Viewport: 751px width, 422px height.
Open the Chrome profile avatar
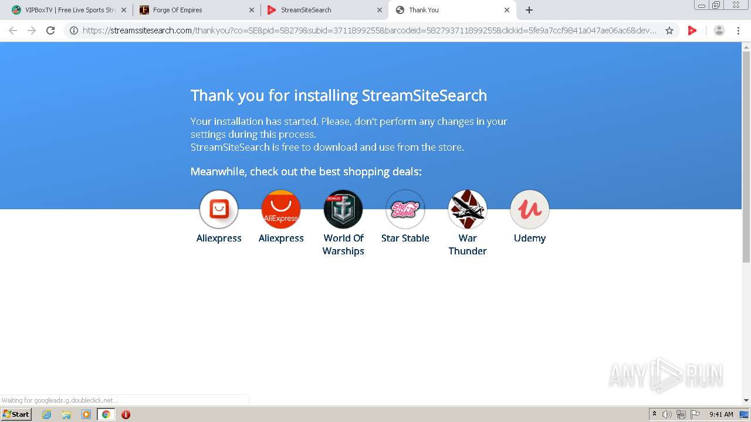(x=719, y=30)
